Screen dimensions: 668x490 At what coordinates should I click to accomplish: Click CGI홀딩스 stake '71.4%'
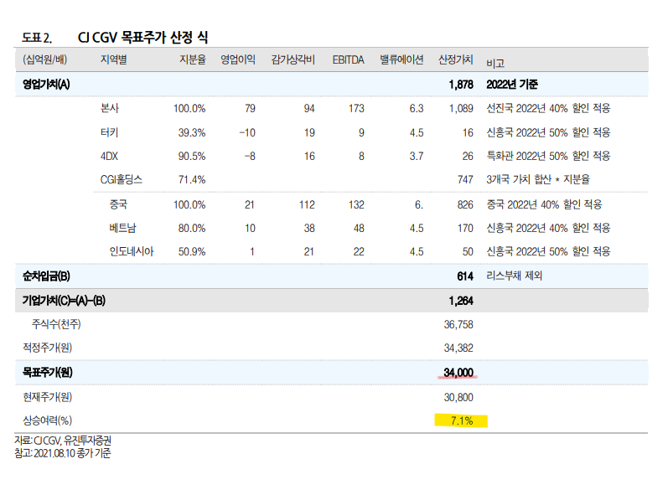pyautogui.click(x=192, y=179)
